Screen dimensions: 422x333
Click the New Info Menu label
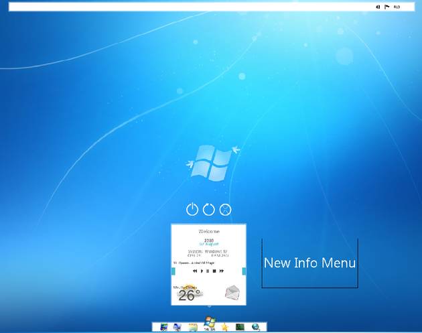pyautogui.click(x=309, y=263)
